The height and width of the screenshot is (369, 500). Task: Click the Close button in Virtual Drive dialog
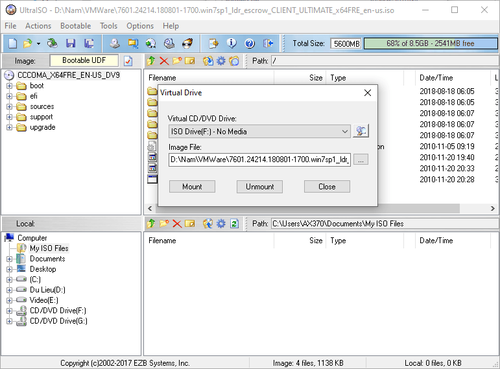[x=327, y=187]
